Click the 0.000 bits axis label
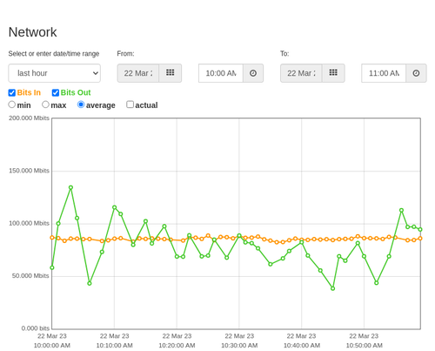 pyautogui.click(x=36, y=328)
